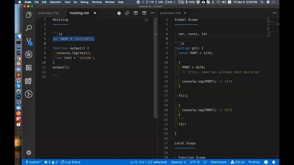The image size is (294, 165).
Task: Open the Debug view in activity bar
Action: (x=28, y=55)
